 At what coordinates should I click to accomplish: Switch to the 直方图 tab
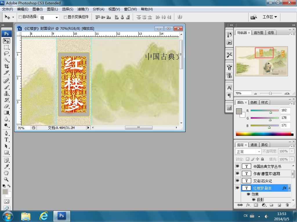point(258,33)
